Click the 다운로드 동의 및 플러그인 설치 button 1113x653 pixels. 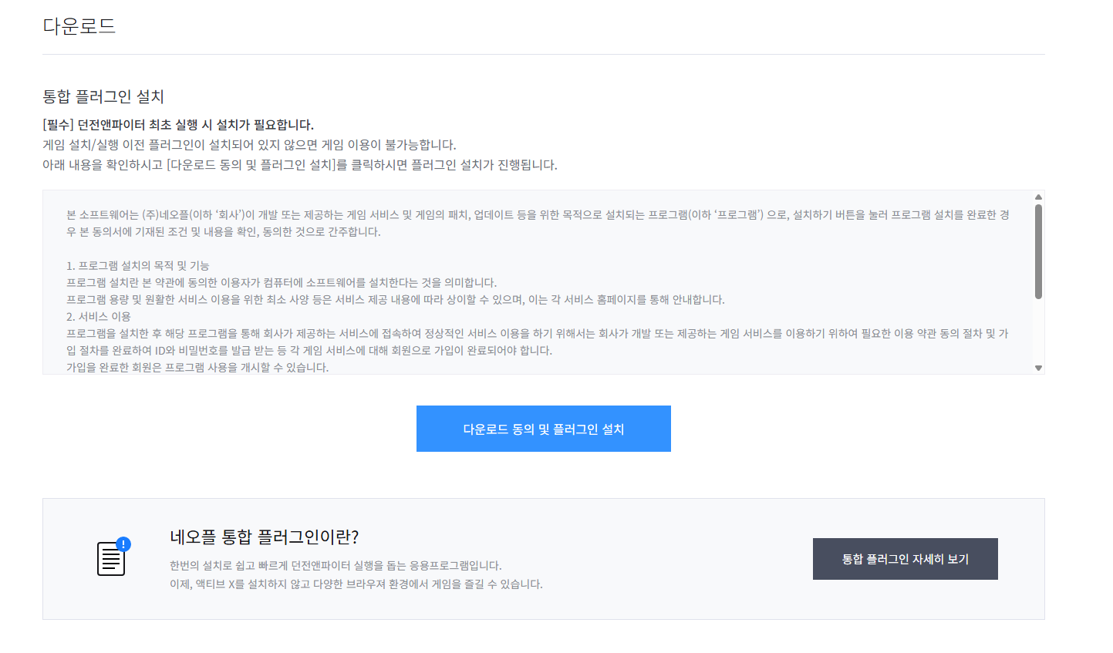coord(543,429)
